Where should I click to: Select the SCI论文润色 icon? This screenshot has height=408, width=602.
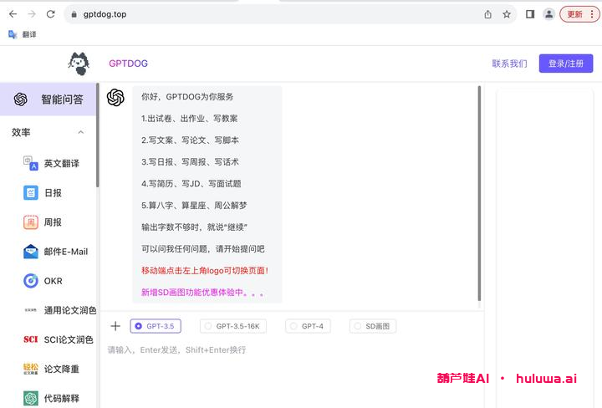[31, 339]
